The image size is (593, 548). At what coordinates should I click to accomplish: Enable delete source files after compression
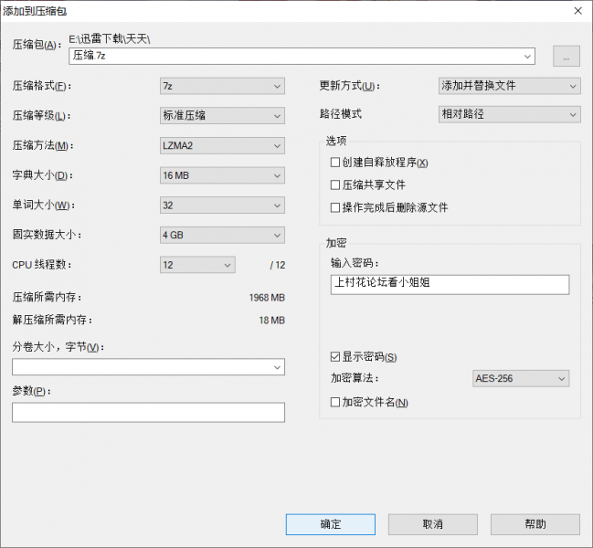point(335,207)
